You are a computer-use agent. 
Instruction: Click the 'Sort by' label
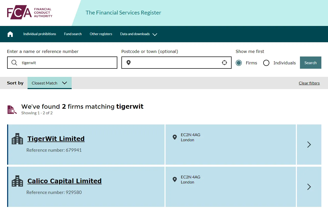click(x=15, y=83)
